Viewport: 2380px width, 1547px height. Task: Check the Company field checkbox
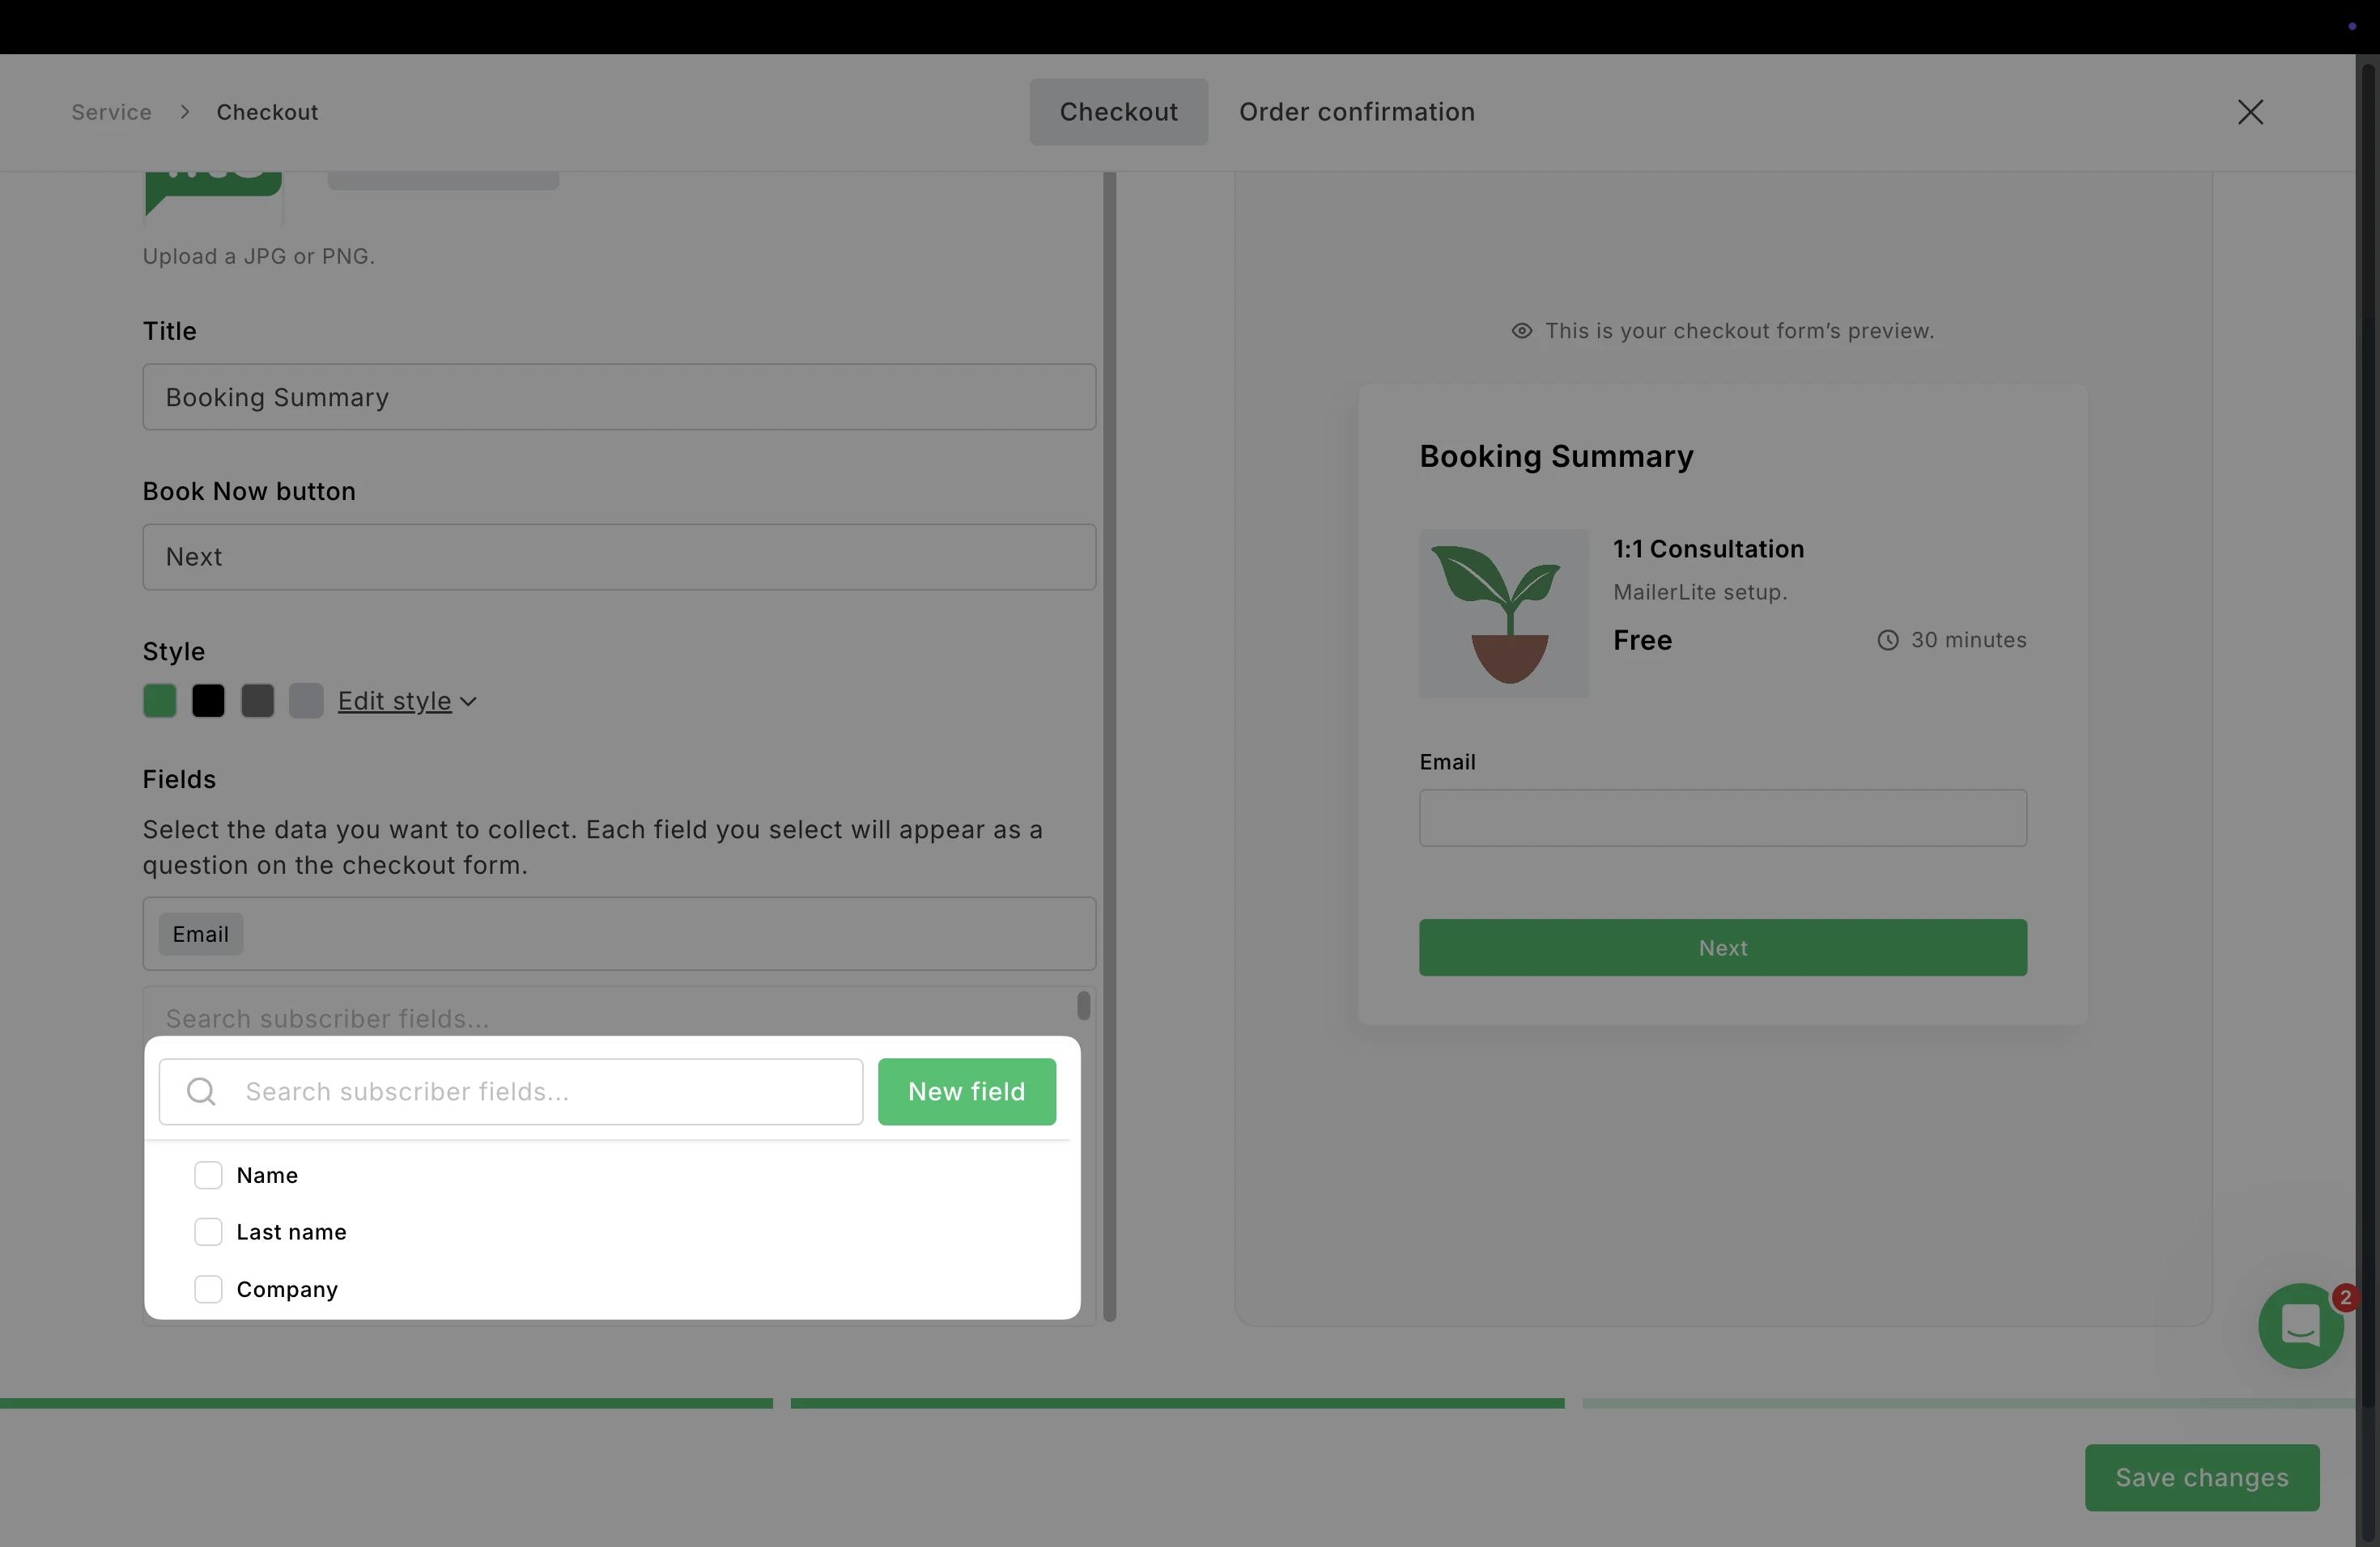click(x=208, y=1289)
